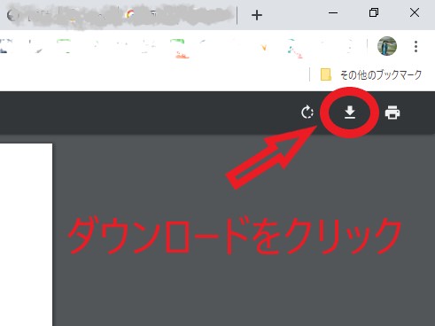The image size is (435, 326).
Task: Close the browser window
Action: pyautogui.click(x=415, y=12)
